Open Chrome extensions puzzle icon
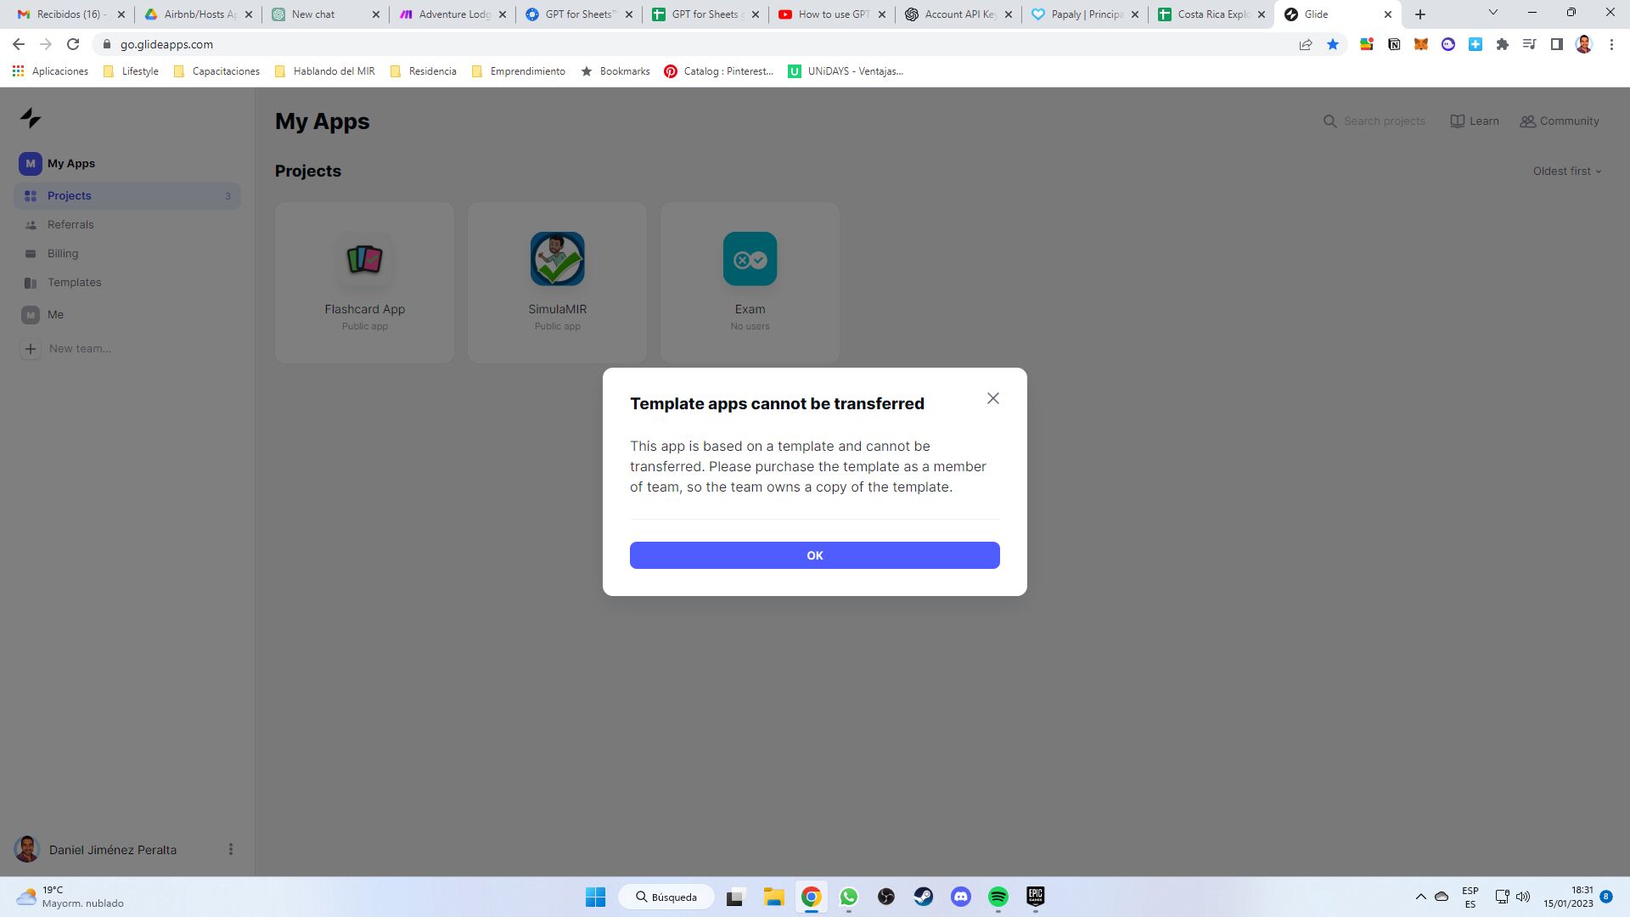 pos(1502,44)
